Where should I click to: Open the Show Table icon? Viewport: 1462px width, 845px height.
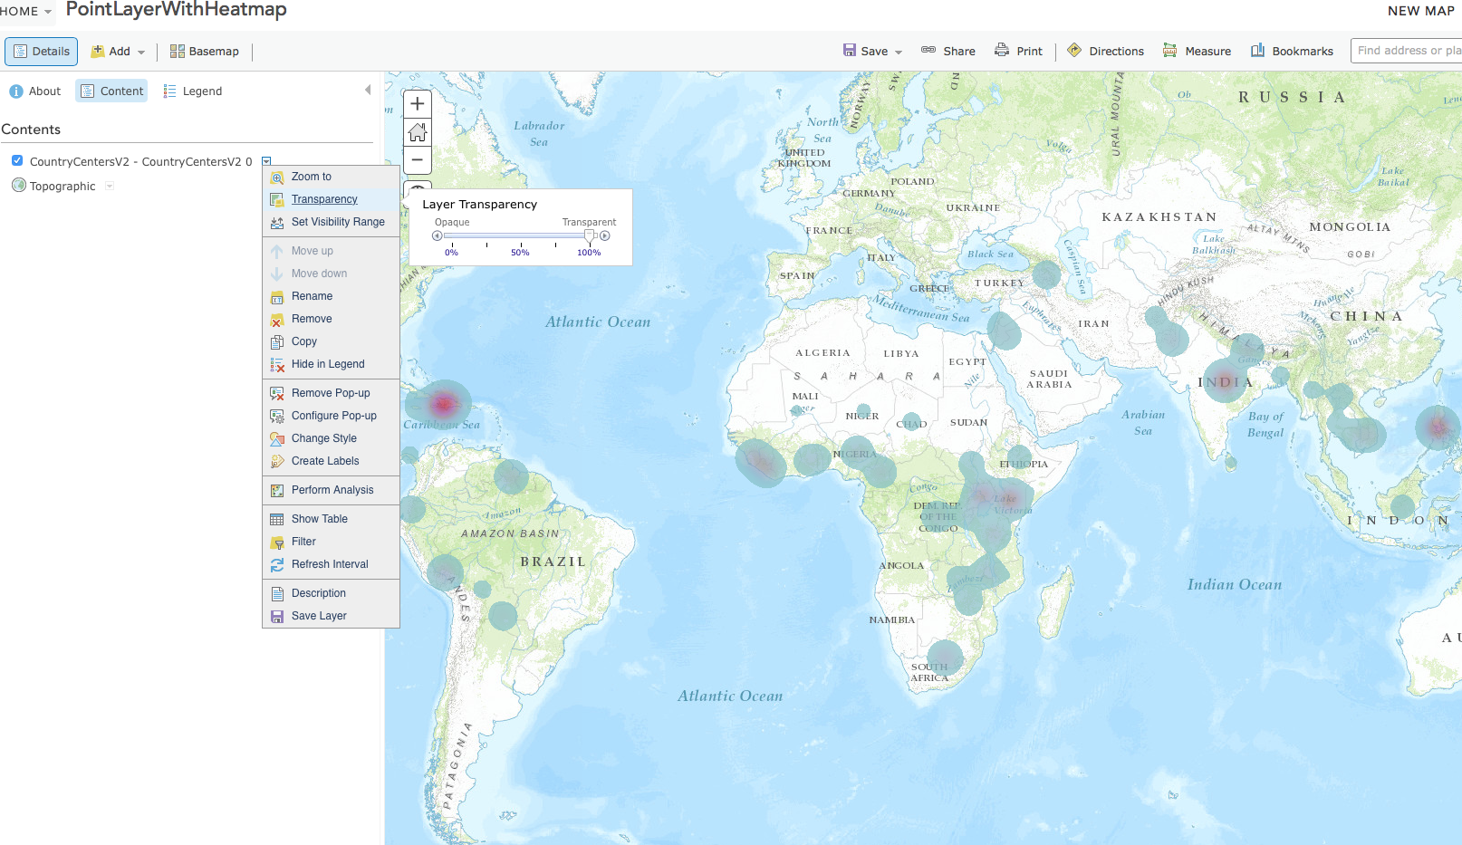pyautogui.click(x=276, y=518)
